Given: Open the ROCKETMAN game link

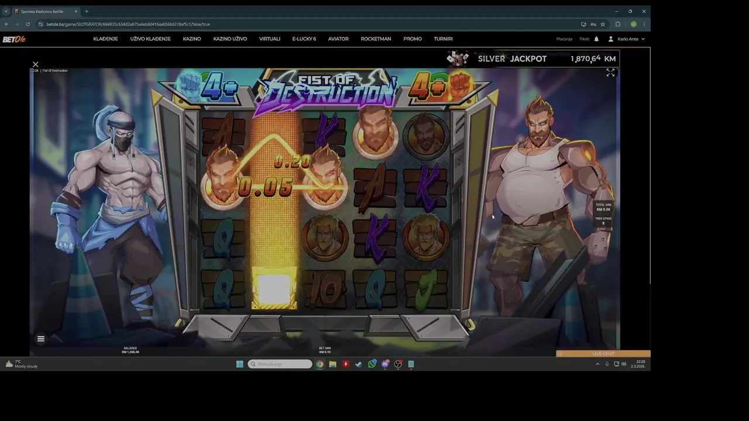Looking at the screenshot, I should [x=376, y=39].
